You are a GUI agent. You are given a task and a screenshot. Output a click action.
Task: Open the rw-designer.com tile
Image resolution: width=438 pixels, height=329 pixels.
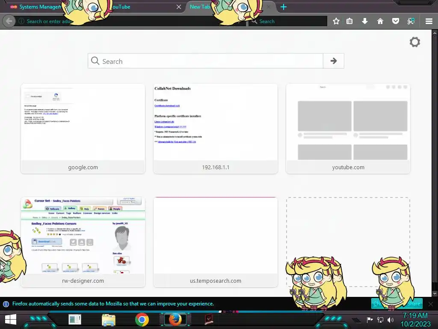(83, 242)
